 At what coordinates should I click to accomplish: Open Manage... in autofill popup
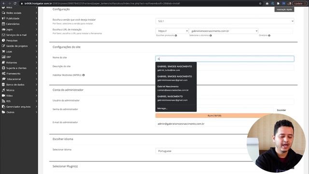(x=162, y=108)
